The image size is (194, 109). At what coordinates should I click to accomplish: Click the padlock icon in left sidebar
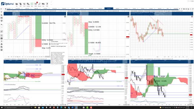point(2,38)
